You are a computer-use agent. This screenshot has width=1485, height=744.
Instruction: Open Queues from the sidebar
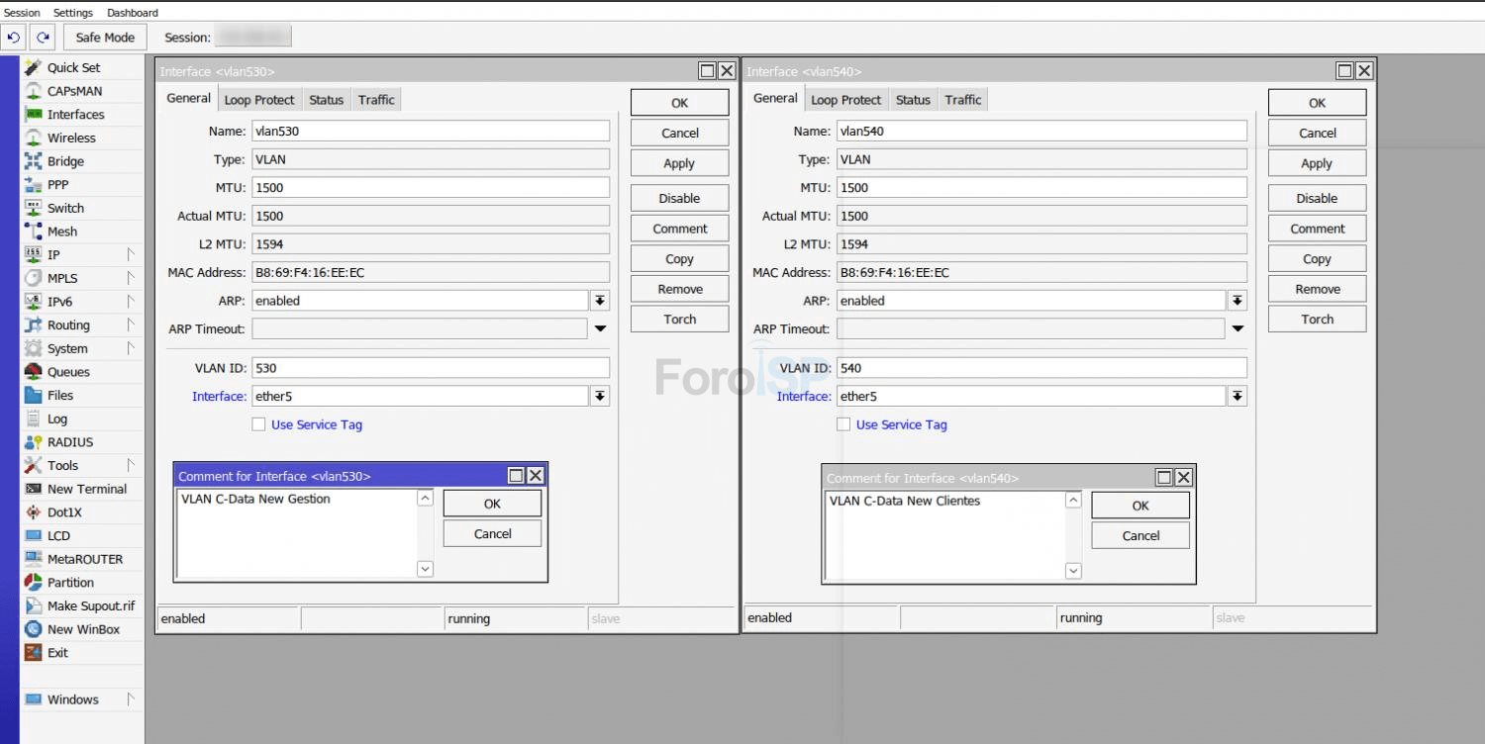[x=68, y=372]
